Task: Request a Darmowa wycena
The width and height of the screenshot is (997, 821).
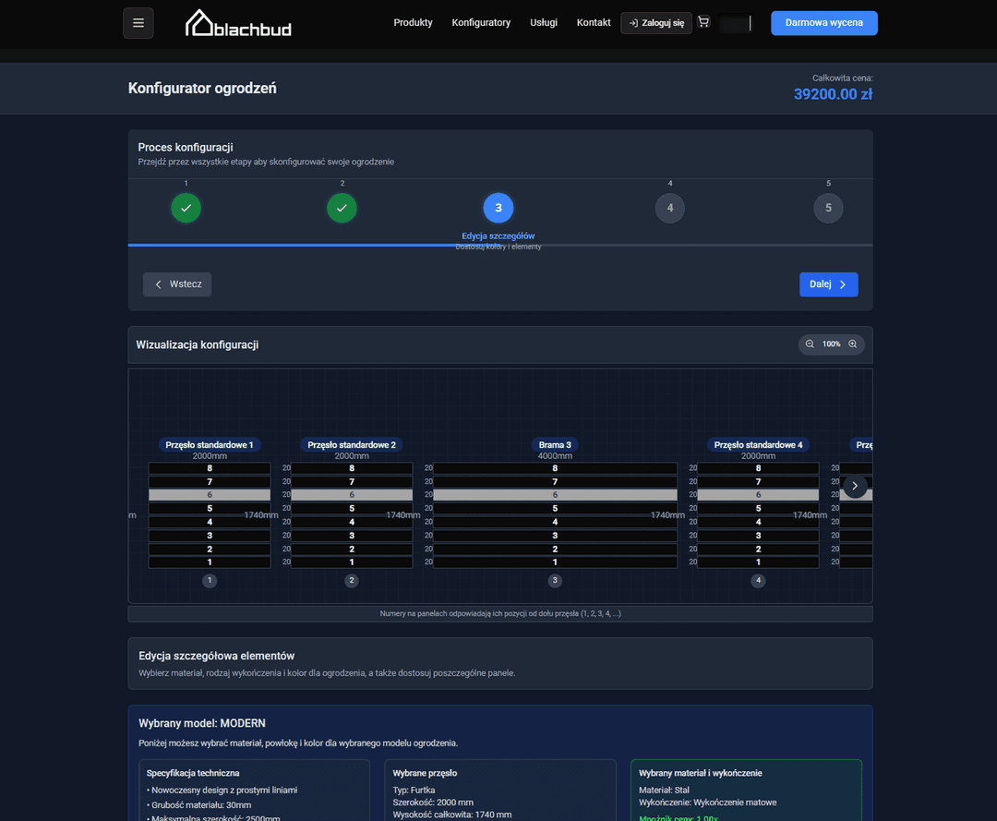Action: (824, 23)
